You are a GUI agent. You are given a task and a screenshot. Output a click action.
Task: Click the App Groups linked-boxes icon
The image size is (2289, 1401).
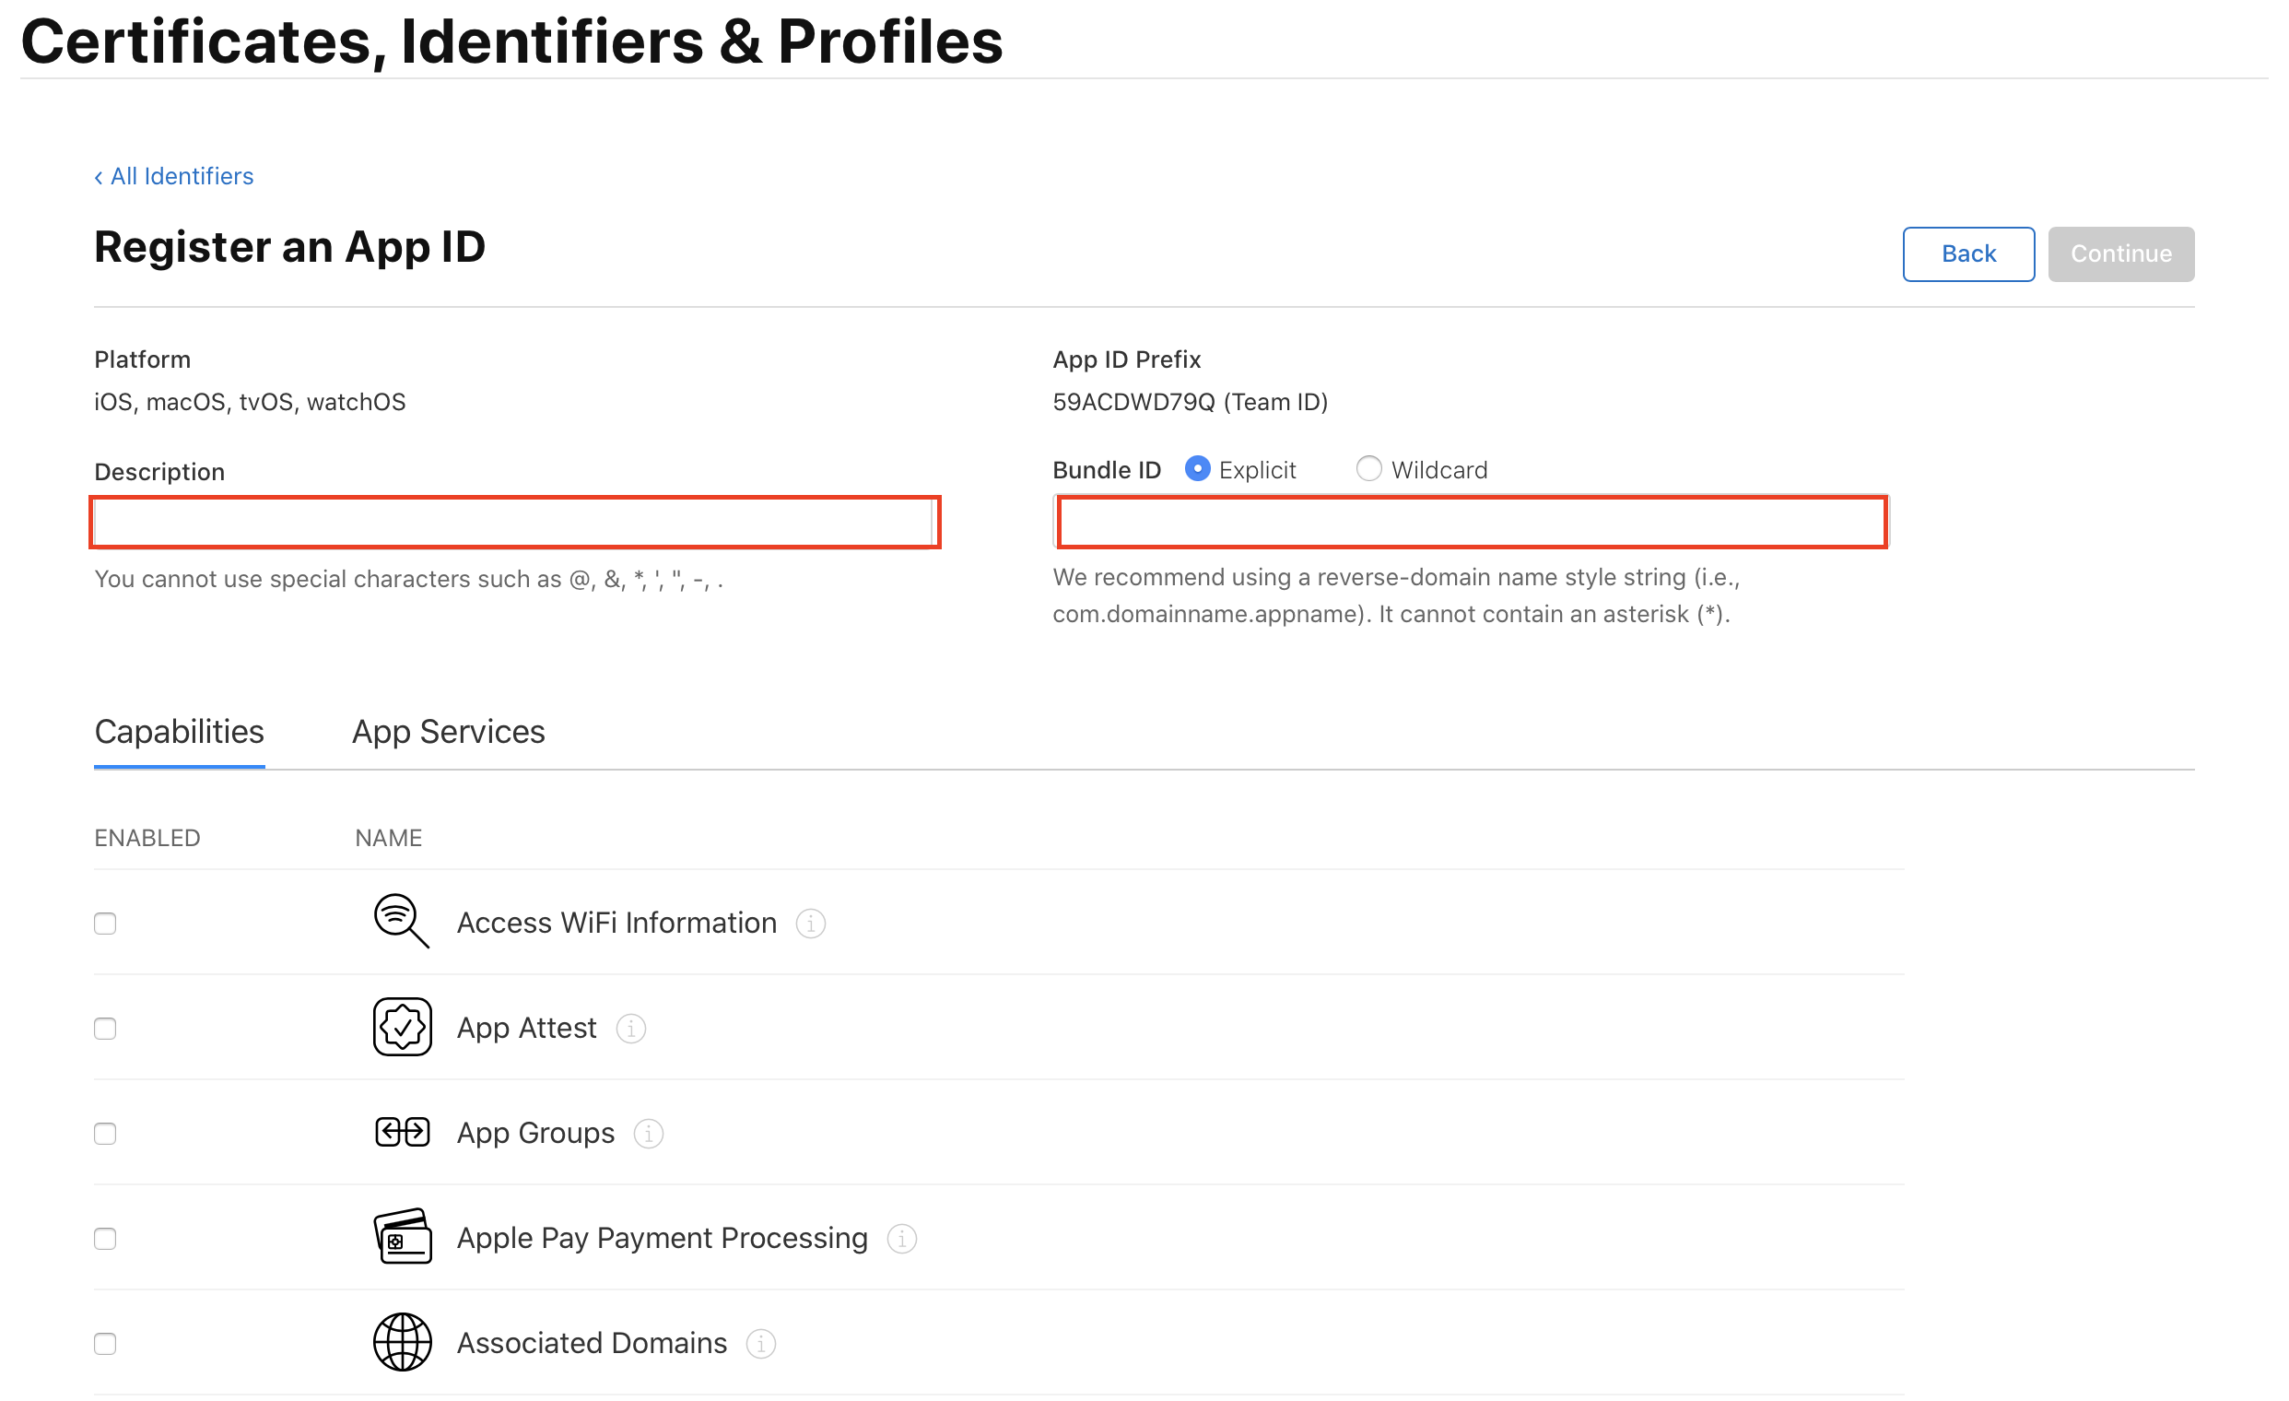[403, 1132]
